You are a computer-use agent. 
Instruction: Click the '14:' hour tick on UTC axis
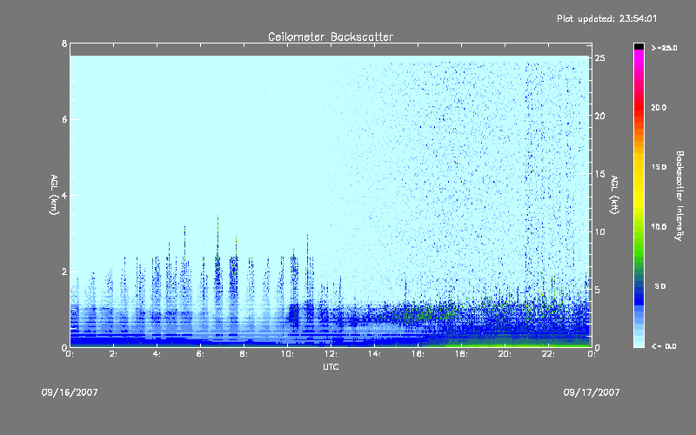coord(374,354)
